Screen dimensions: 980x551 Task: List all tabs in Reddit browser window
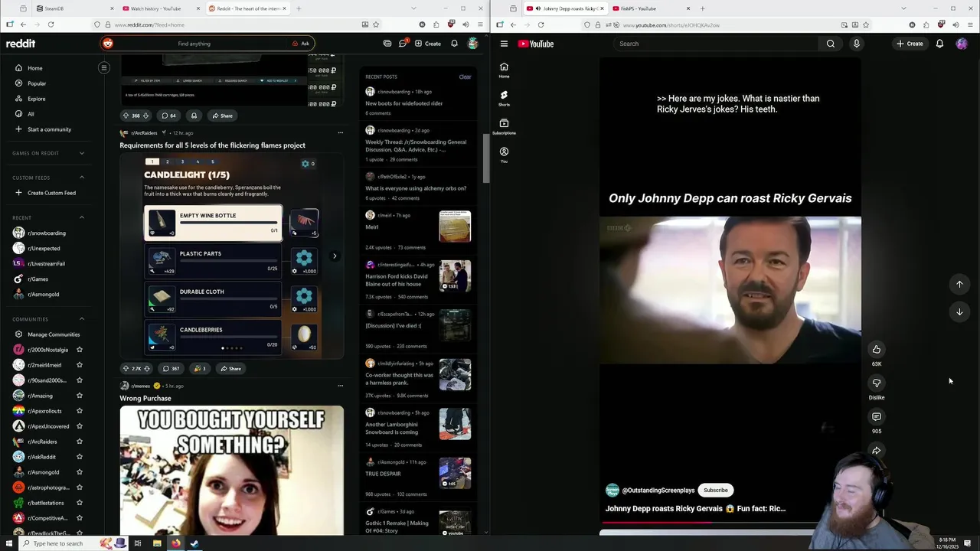tap(413, 8)
